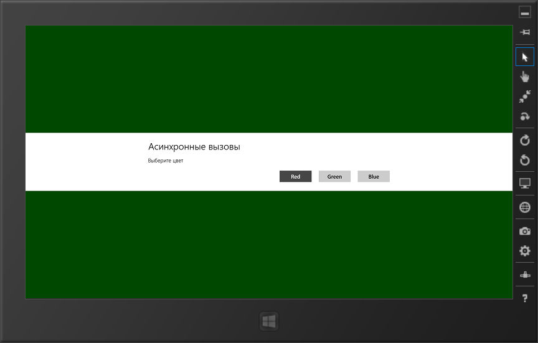Tap the Windows hardware button
Viewport: 538px width, 343px height.
(269, 321)
